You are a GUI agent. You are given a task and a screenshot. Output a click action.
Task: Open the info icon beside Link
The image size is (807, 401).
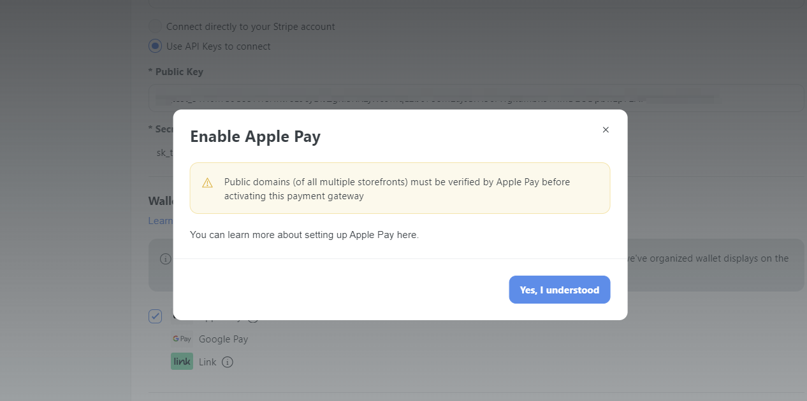tap(228, 362)
